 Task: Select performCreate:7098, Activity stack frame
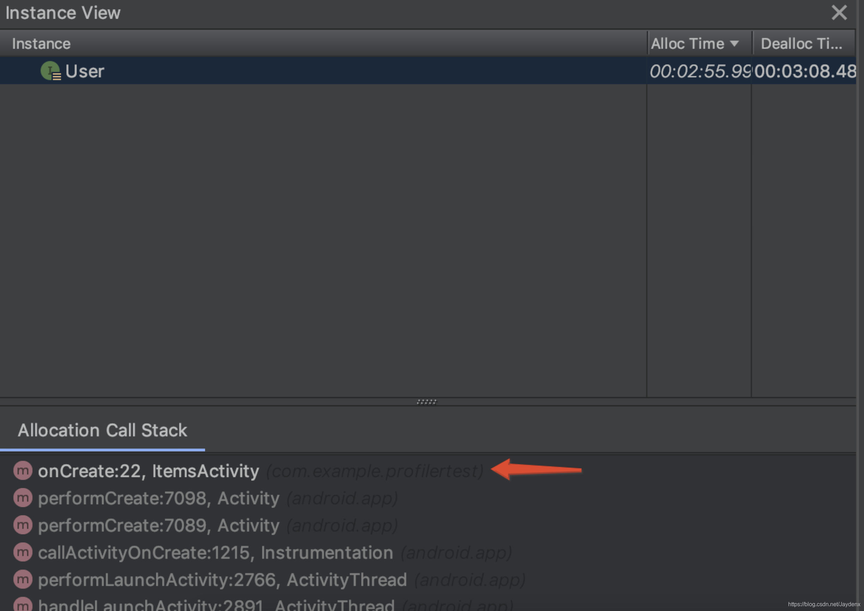pyautogui.click(x=158, y=498)
